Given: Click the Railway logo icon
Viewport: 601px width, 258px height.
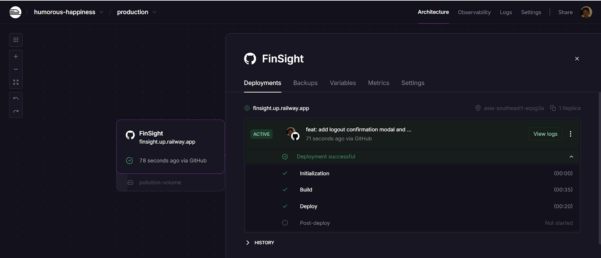Looking at the screenshot, I should click(x=15, y=12).
